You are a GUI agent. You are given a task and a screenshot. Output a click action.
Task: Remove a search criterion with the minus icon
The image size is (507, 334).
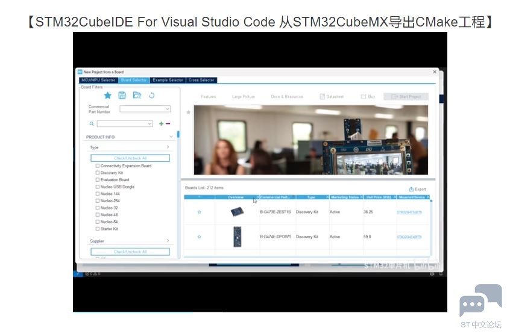(x=168, y=123)
